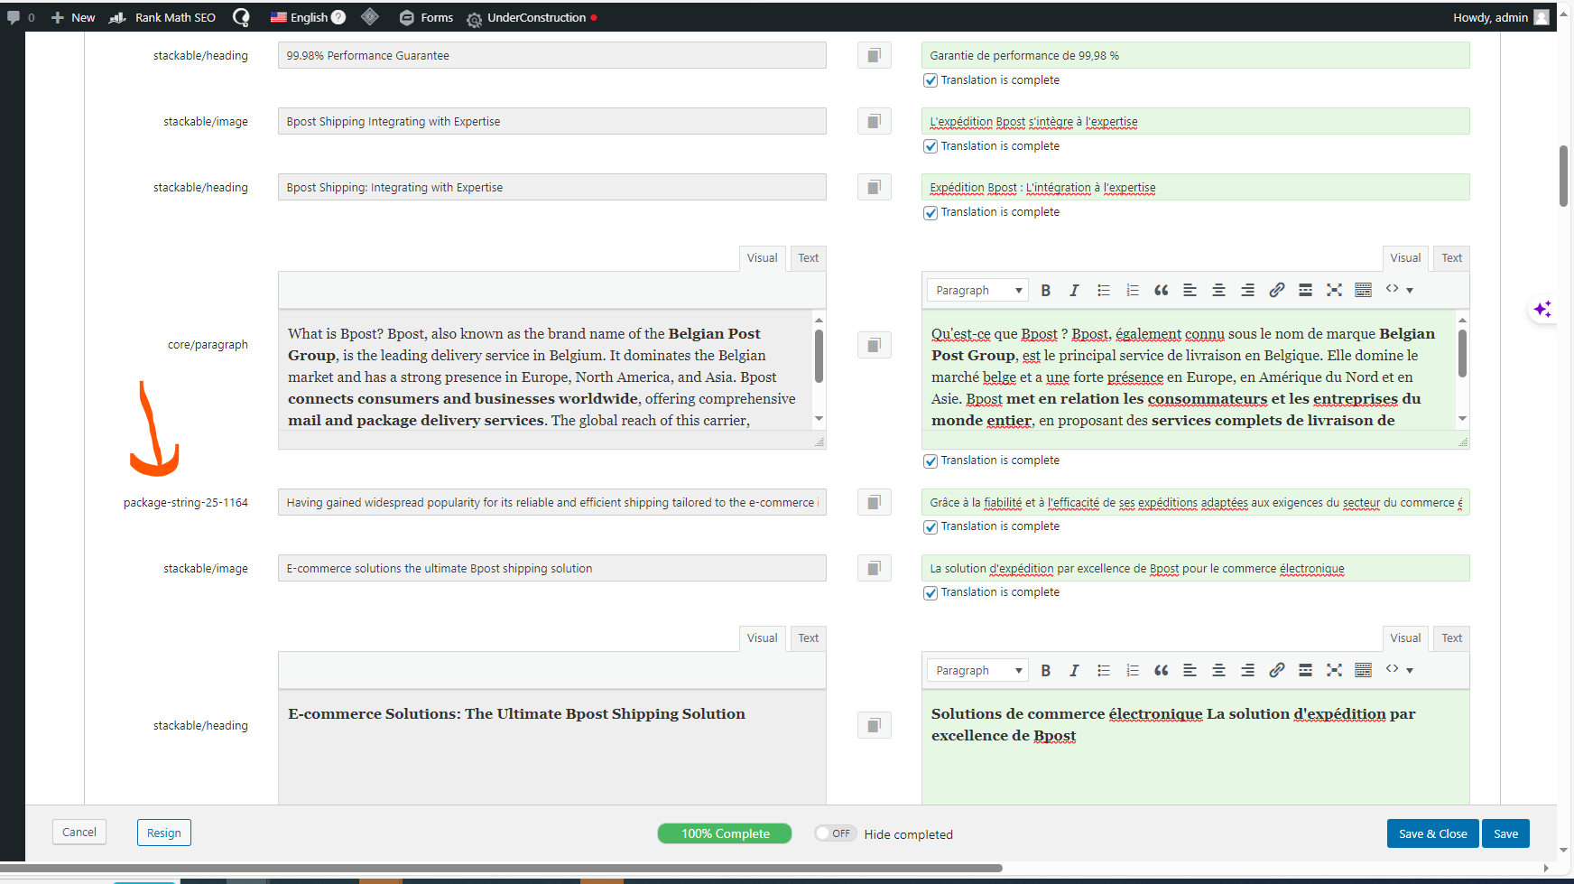Switch 'What is Bpost?' source editor to Text tab
This screenshot has width=1574, height=884.
809,258
